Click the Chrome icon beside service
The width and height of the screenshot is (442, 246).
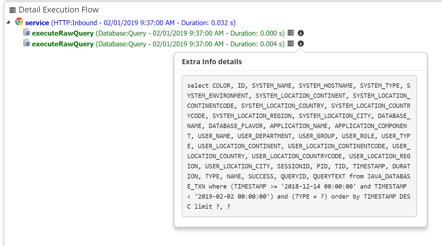coord(19,22)
